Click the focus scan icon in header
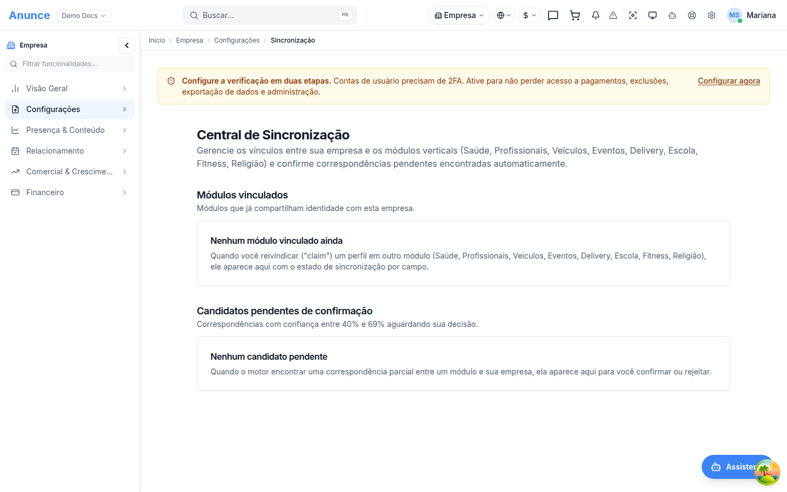 pos(633,15)
